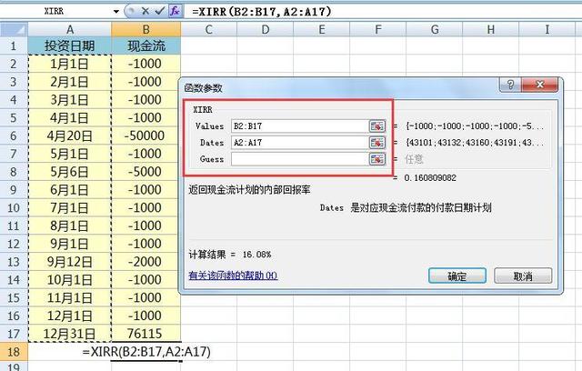Click the cell with date 6月1日
The width and height of the screenshot is (582, 371).
coord(69,190)
